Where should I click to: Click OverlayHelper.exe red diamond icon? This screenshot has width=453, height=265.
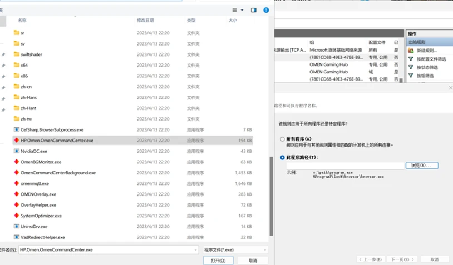point(17,205)
